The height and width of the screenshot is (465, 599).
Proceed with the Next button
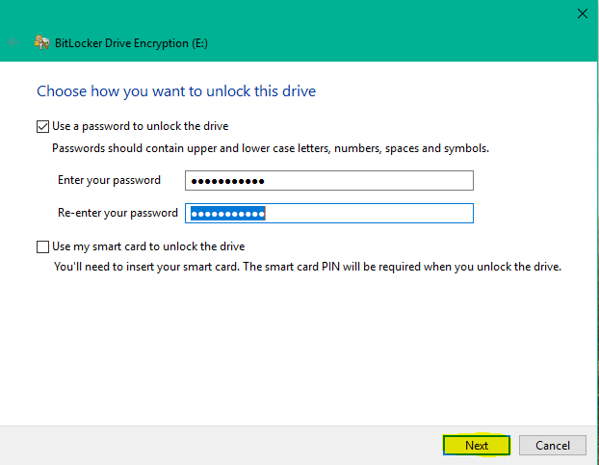477,445
